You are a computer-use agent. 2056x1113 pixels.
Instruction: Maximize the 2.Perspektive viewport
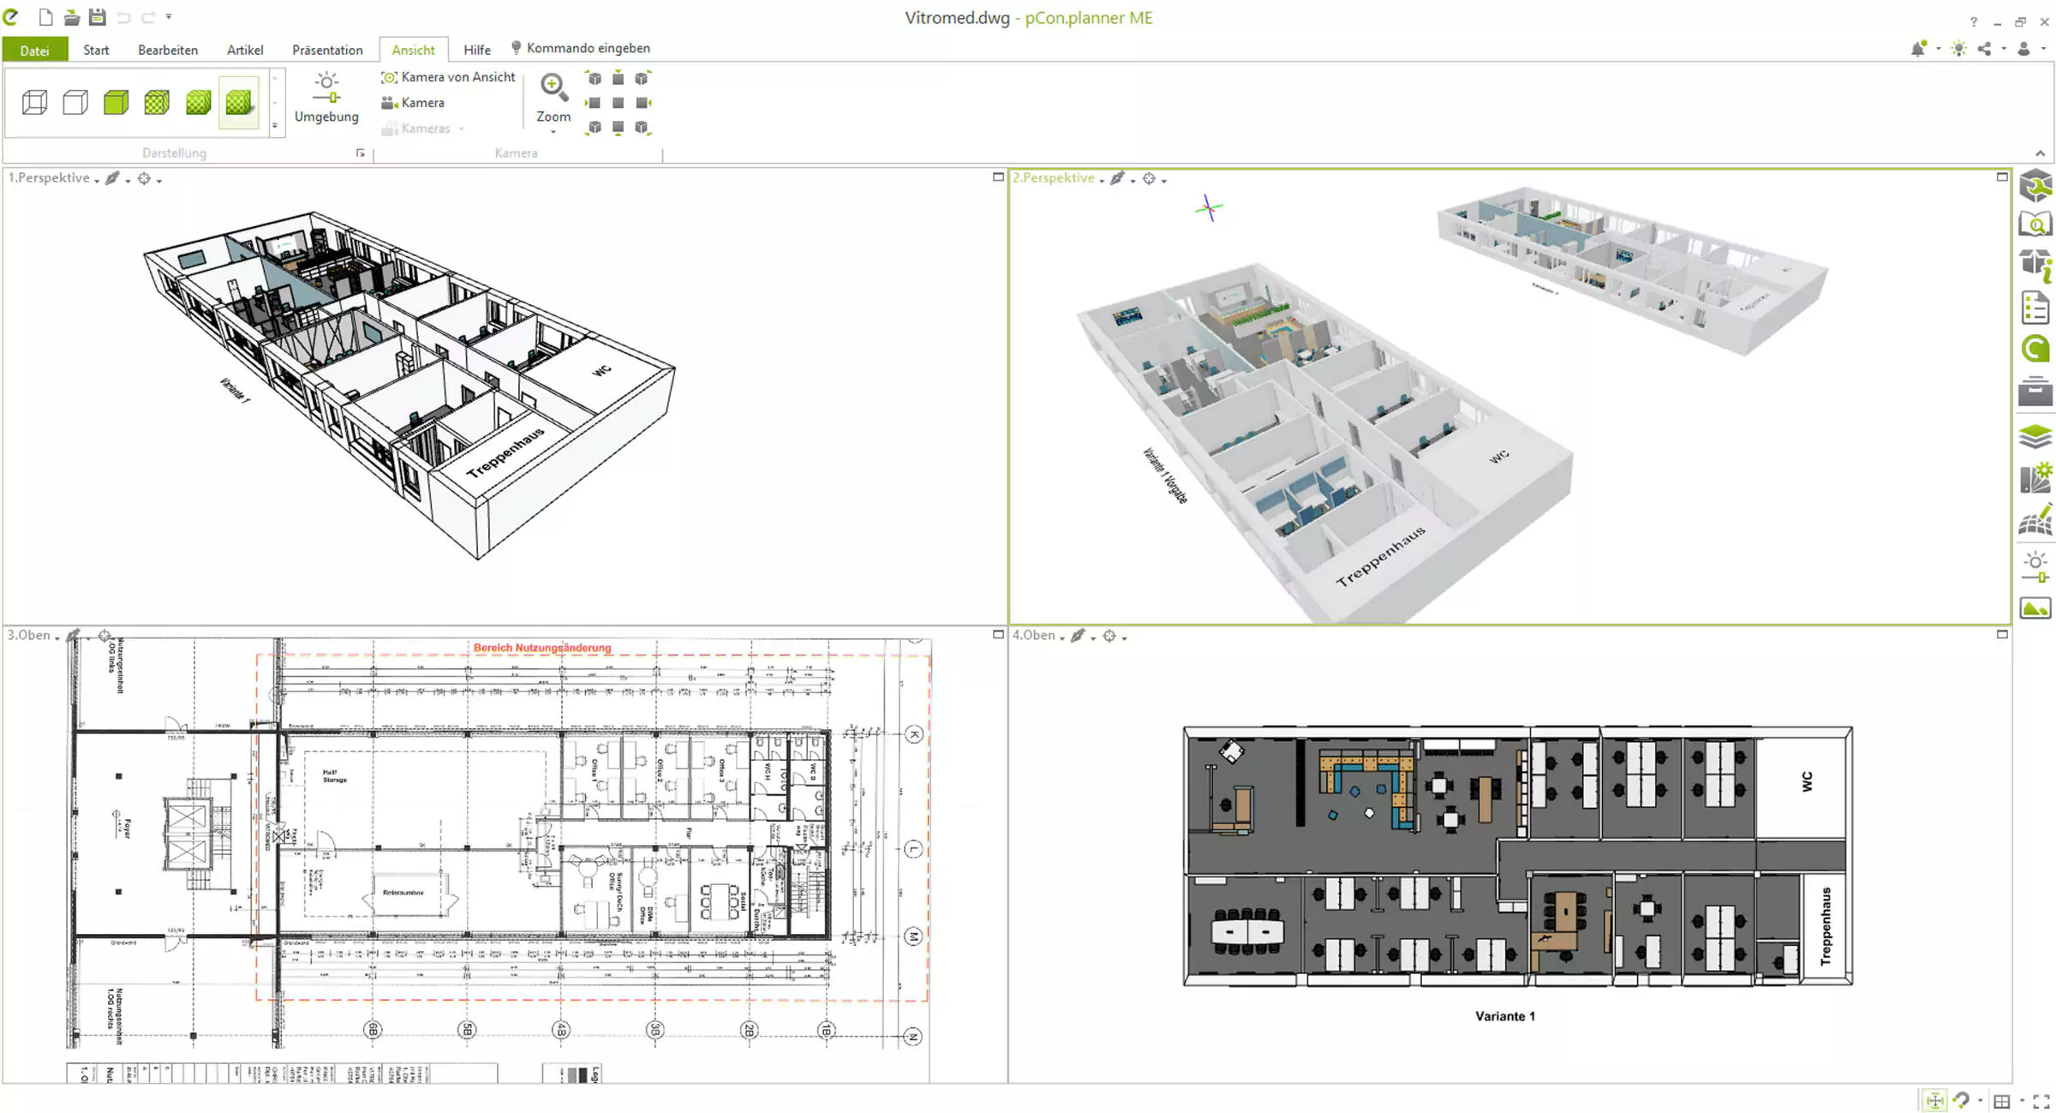(2002, 177)
